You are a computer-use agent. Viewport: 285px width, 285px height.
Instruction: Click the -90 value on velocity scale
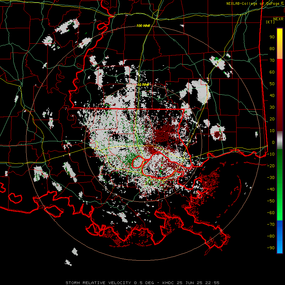pyautogui.click(x=271, y=248)
